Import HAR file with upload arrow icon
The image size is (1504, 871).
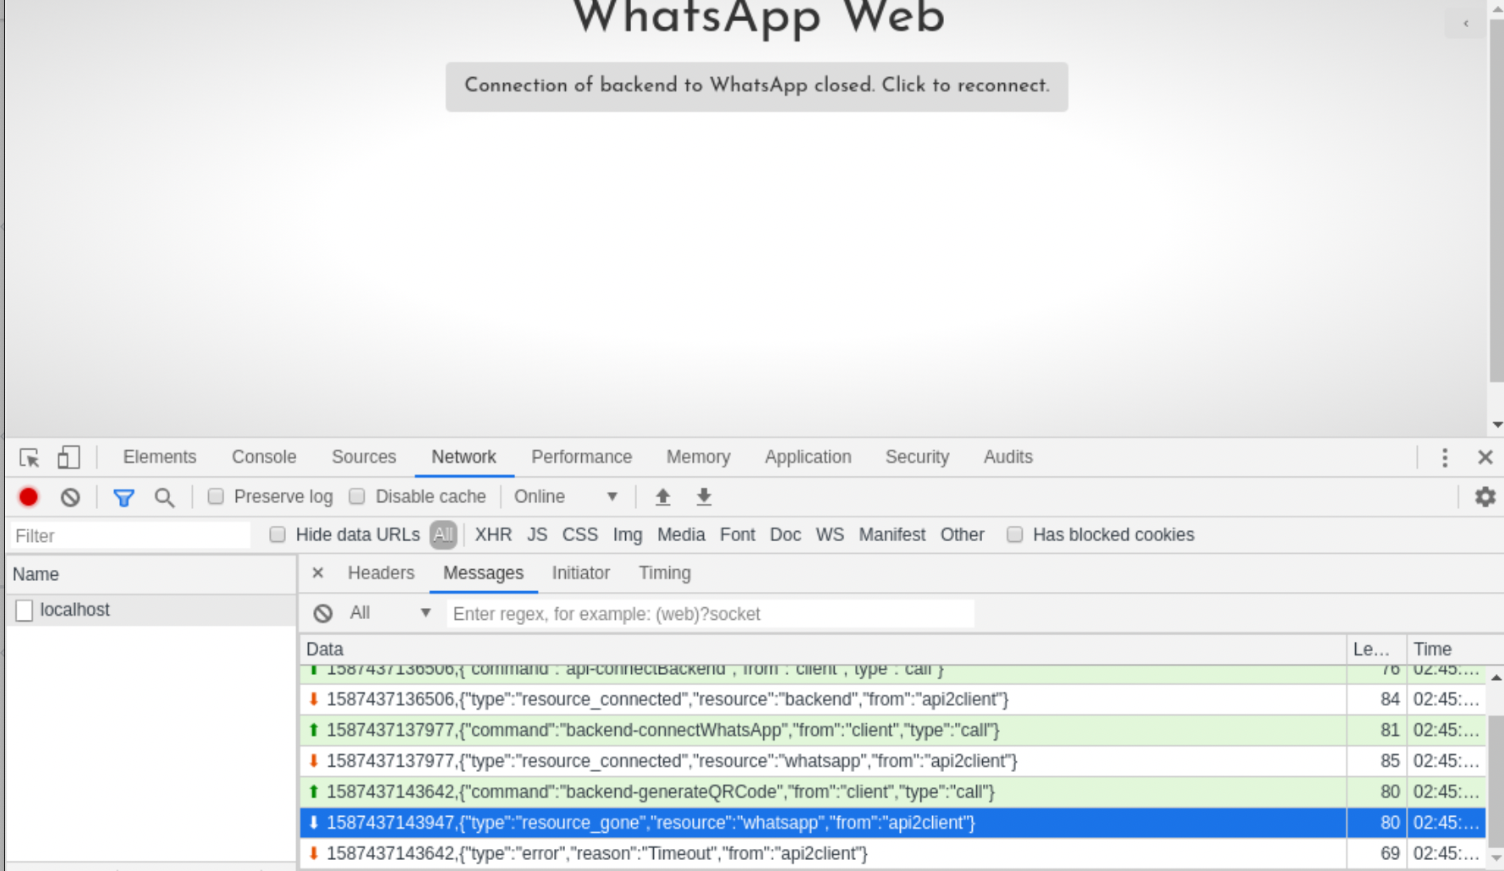click(663, 497)
